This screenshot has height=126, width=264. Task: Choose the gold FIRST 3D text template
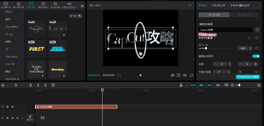point(37,49)
